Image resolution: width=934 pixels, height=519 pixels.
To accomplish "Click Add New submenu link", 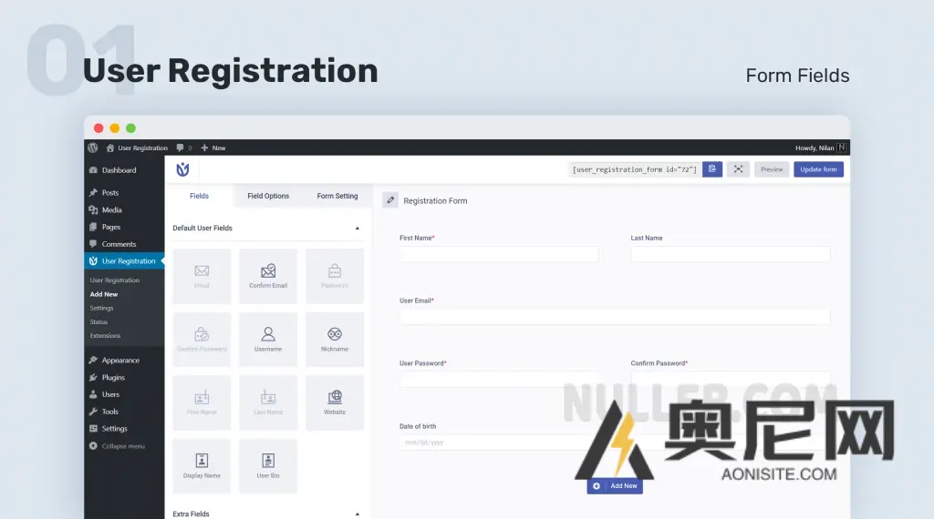I will coord(104,294).
